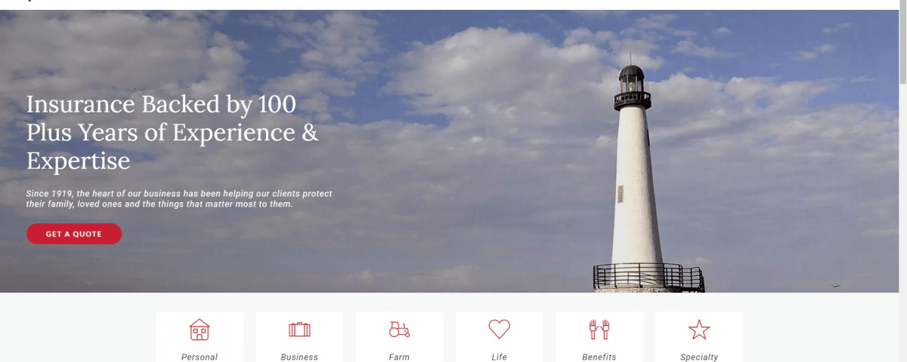
Task: Go to the Business category label
Action: 299,357
